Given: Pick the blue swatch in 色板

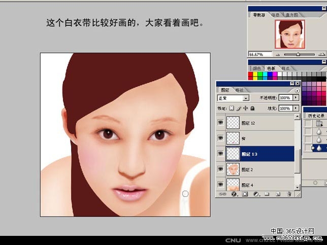Looking at the screenshot, I should tap(270, 74).
